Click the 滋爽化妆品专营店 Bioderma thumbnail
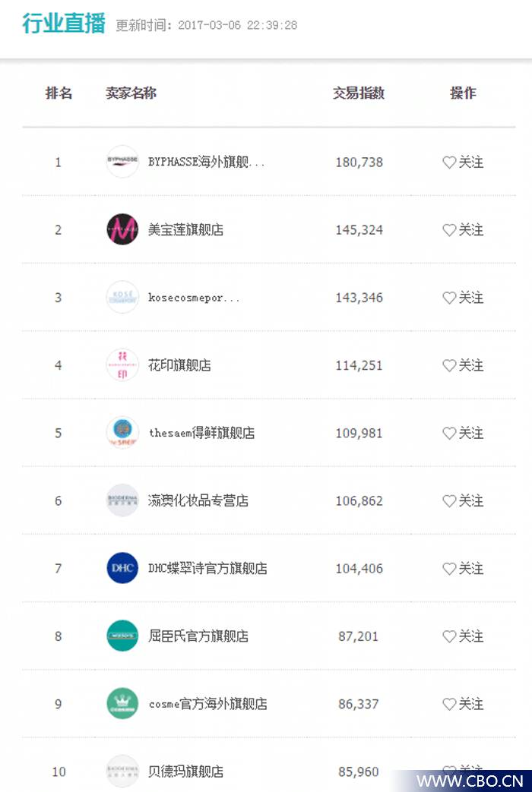 (122, 500)
